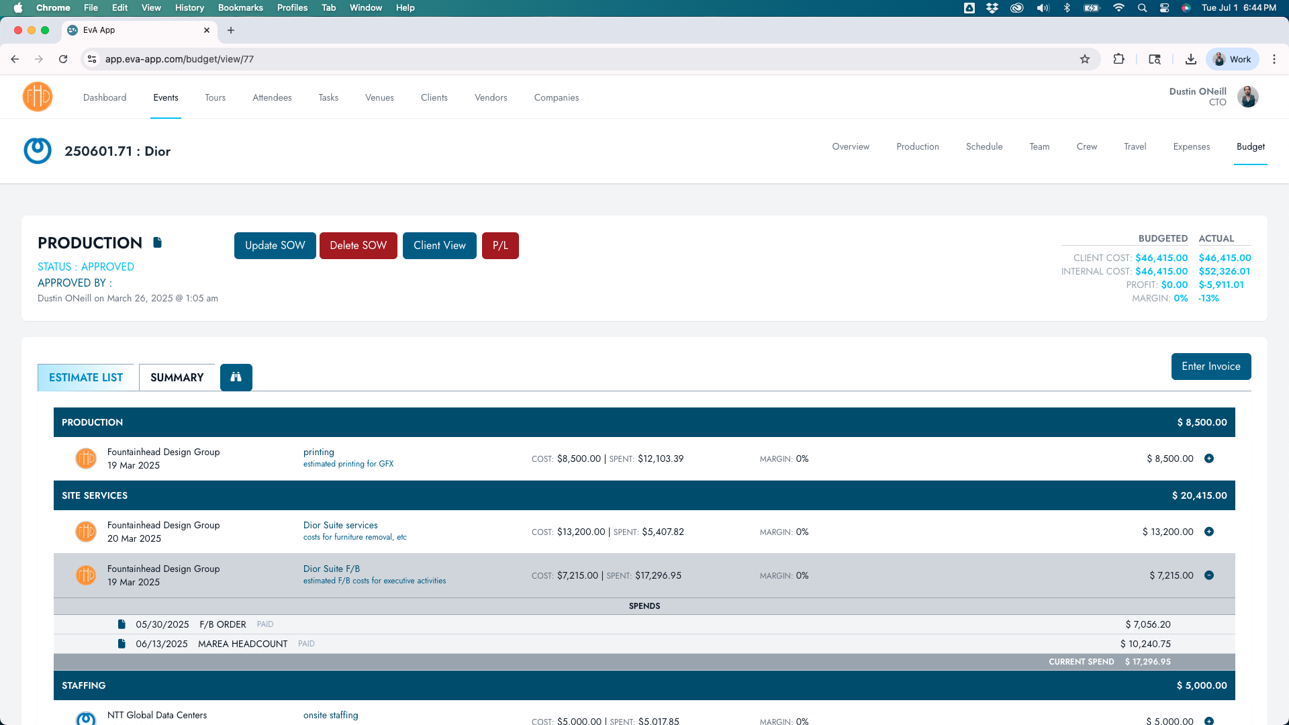Go to Vendors in main navigation
The image size is (1289, 725).
point(491,97)
